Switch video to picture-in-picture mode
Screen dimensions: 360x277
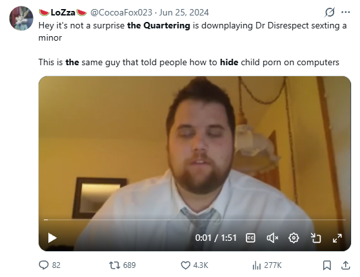click(x=315, y=238)
